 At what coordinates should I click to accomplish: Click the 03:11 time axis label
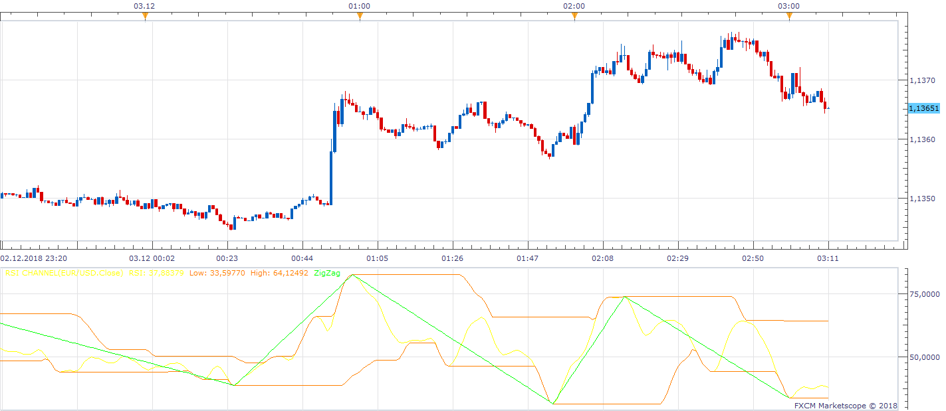click(x=828, y=258)
